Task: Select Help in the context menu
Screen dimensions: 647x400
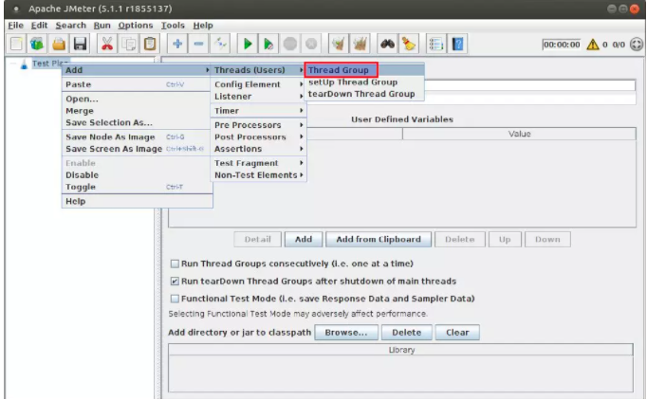Action: click(137, 202)
